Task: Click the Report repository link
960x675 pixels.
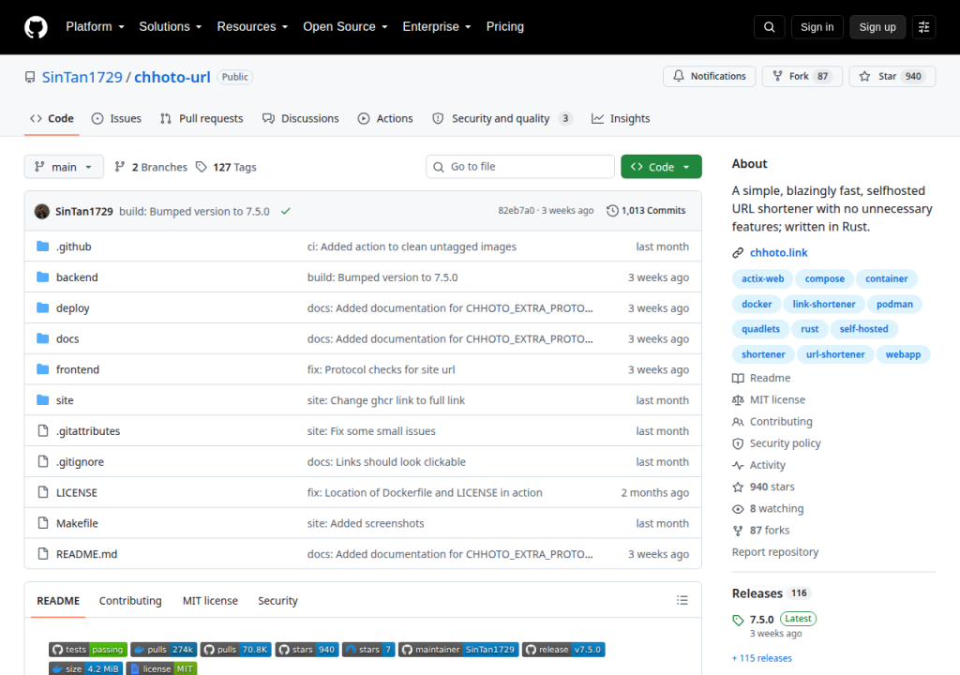Action: coord(775,552)
